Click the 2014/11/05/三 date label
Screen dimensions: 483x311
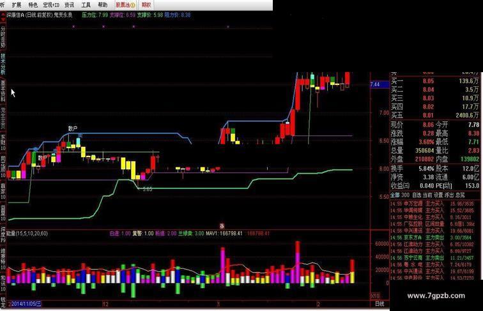tap(26, 304)
